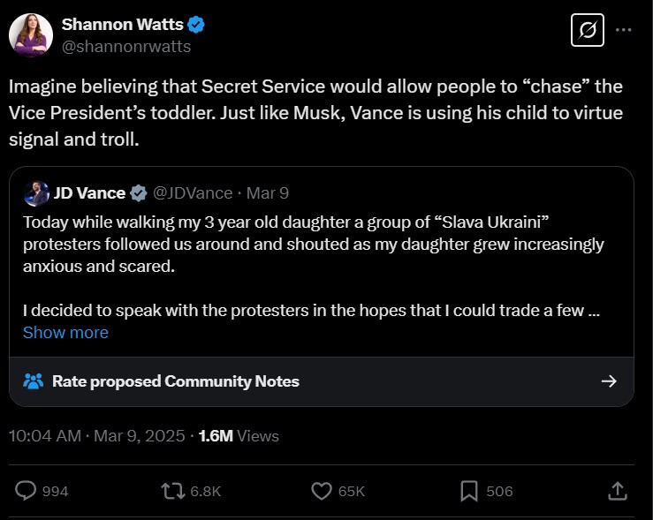The width and height of the screenshot is (653, 520).
Task: Open the three-dot more options menu
Action: pos(624,30)
